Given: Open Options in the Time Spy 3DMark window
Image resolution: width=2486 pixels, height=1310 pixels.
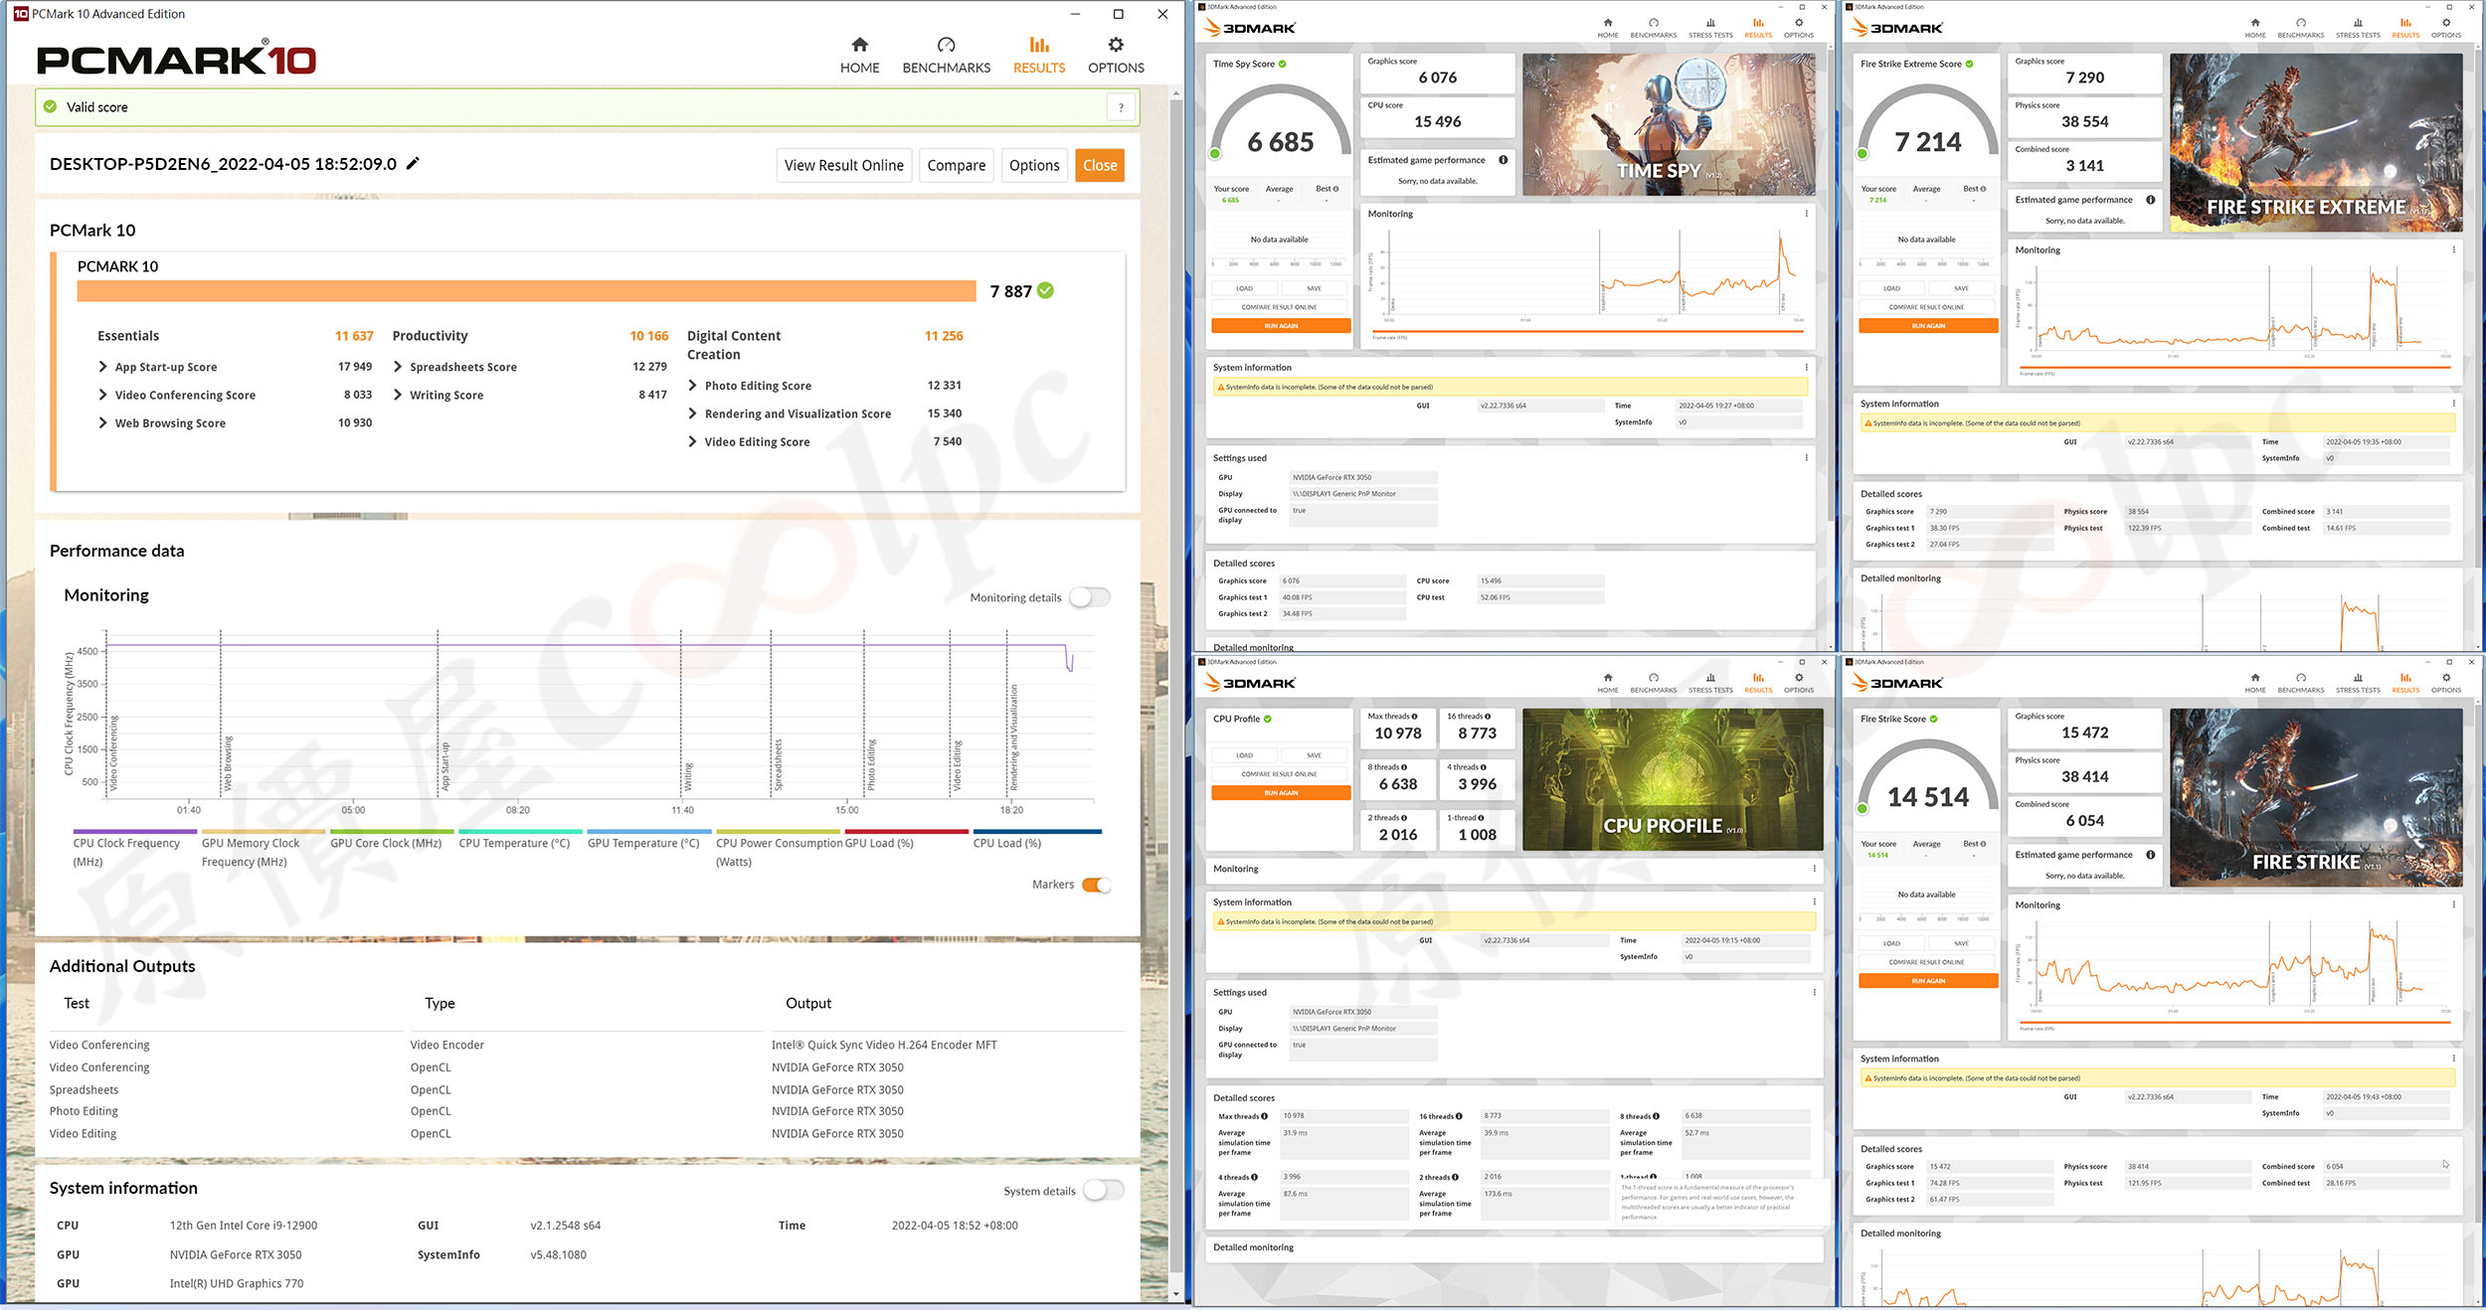Looking at the screenshot, I should (x=1799, y=28).
